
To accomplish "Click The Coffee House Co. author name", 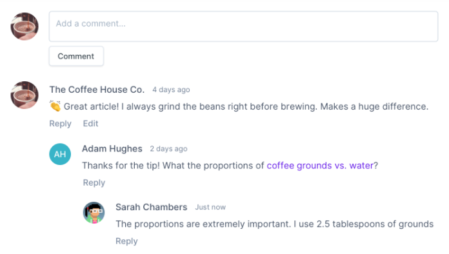I will tap(97, 90).
